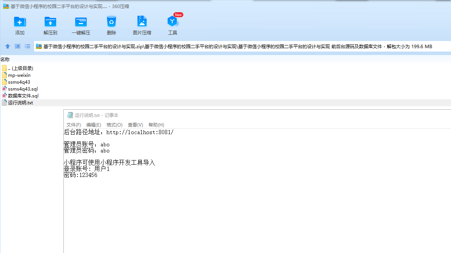The image size is (451, 253).
Task: Open the 格式(O) menu in Notepad
Action: (115, 125)
